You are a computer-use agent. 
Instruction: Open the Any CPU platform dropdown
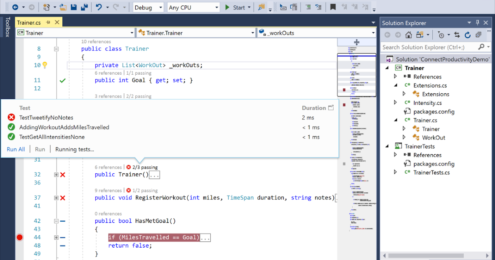pyautogui.click(x=193, y=7)
